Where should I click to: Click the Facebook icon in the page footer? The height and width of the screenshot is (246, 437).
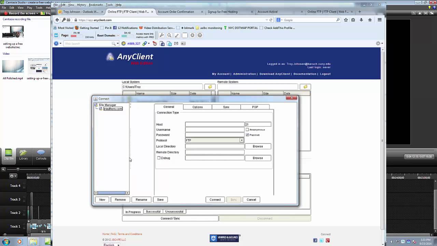(315, 241)
